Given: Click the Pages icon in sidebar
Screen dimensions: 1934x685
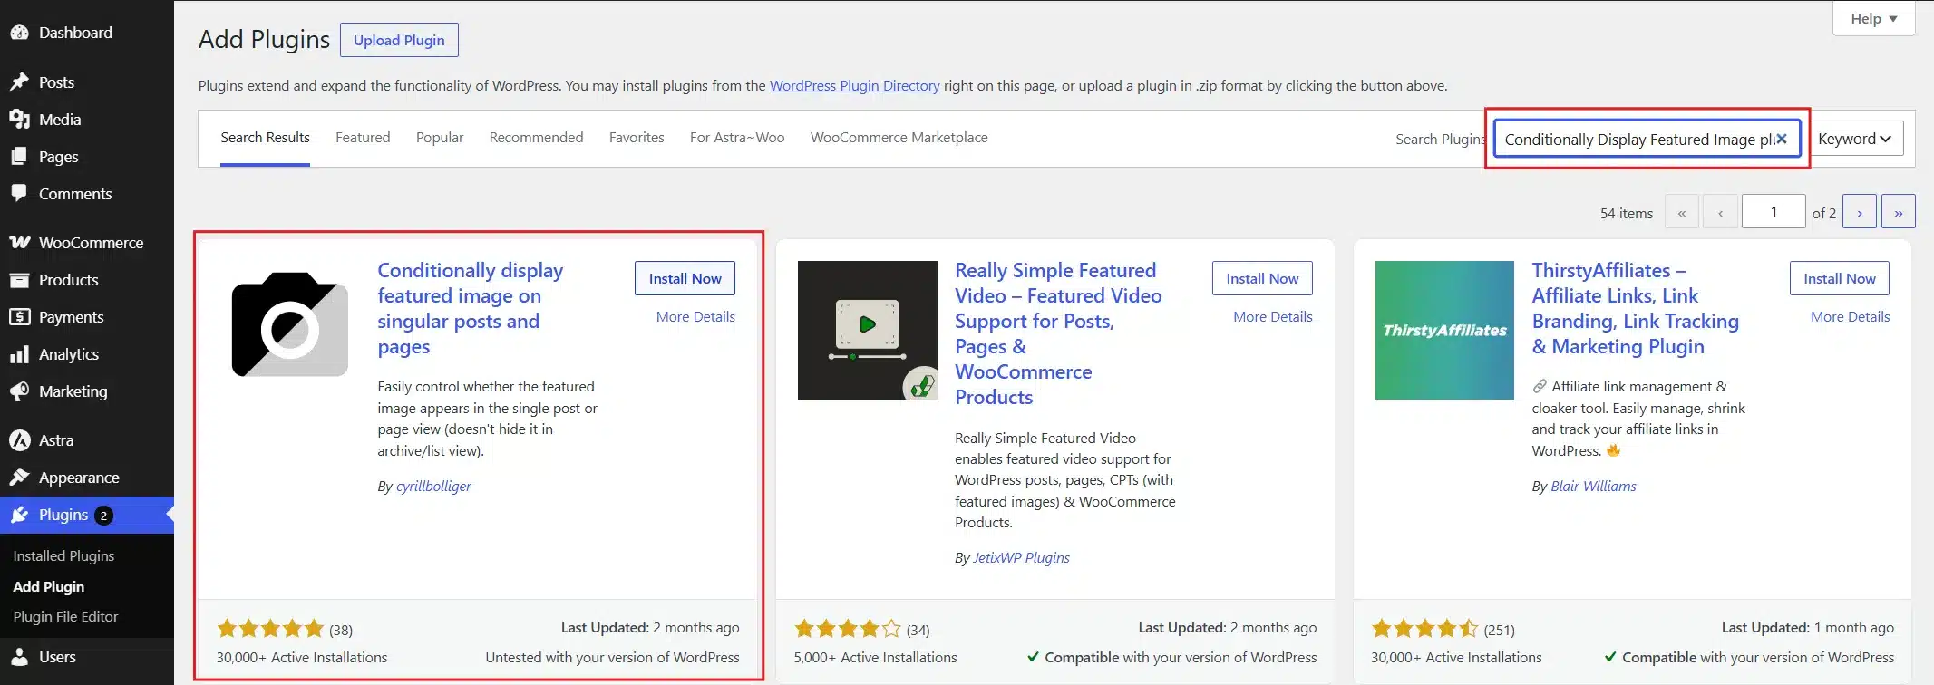Looking at the screenshot, I should point(19,157).
